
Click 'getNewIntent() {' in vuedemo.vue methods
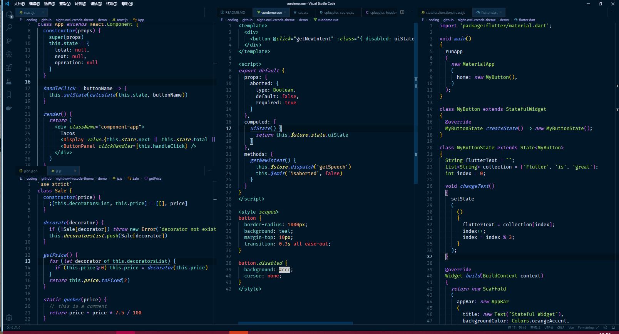click(273, 160)
